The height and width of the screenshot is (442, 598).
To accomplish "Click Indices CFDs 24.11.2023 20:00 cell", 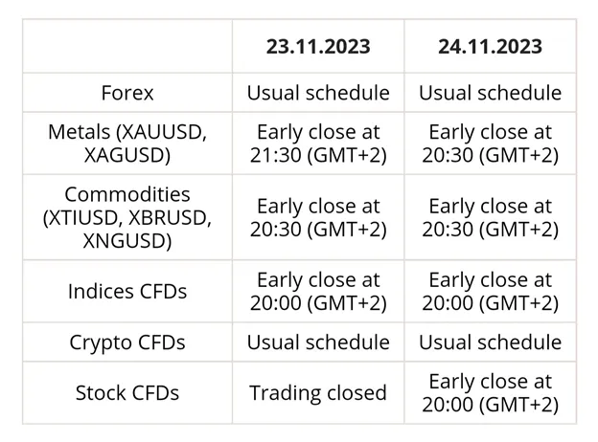I will 490,291.
